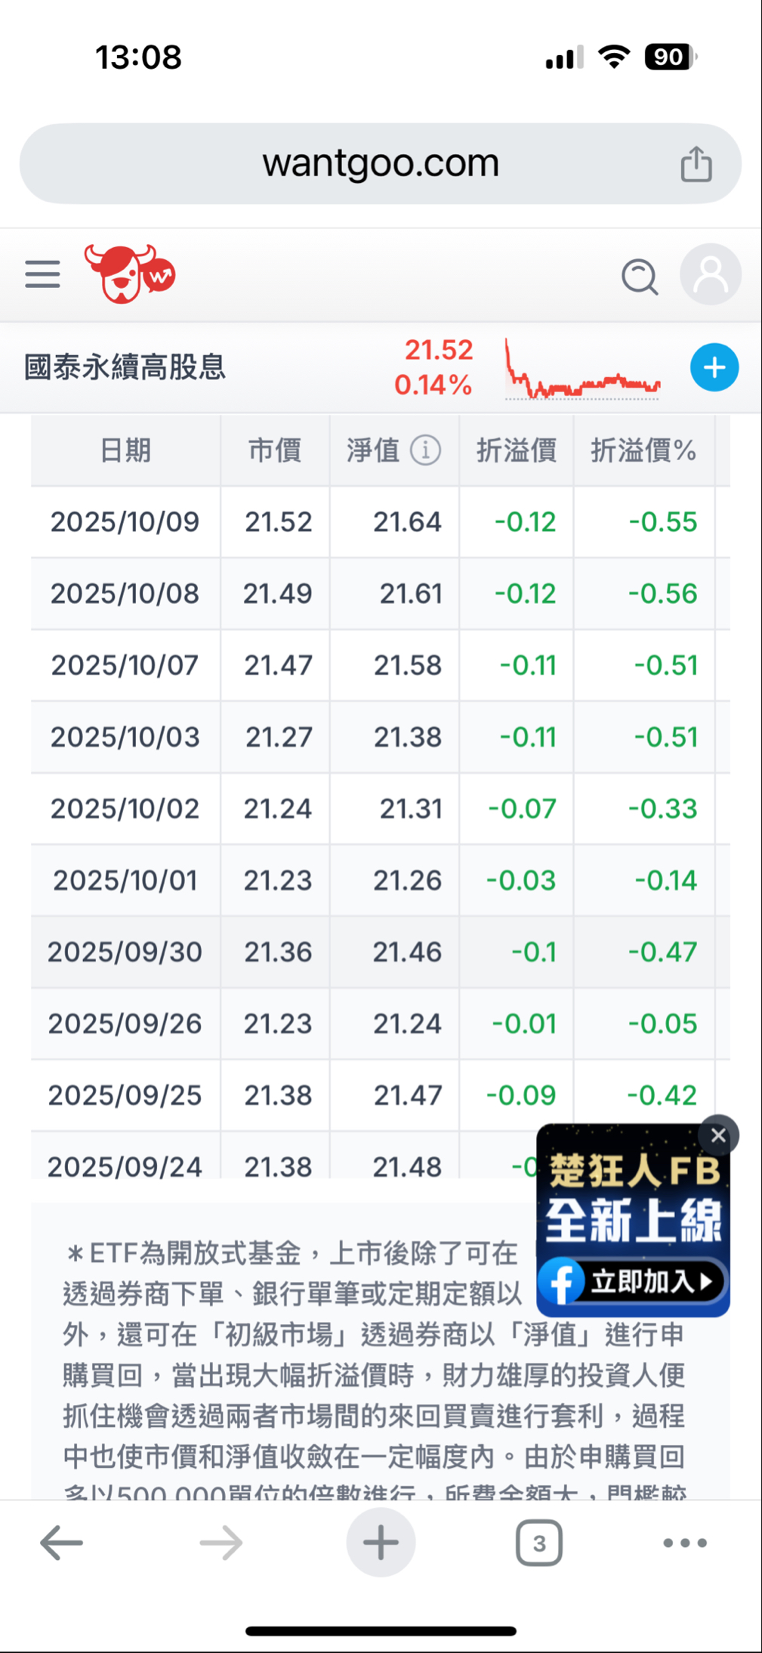Viewport: 762px width, 1653px height.
Task: Go back with browser back arrow
Action: (x=61, y=1543)
